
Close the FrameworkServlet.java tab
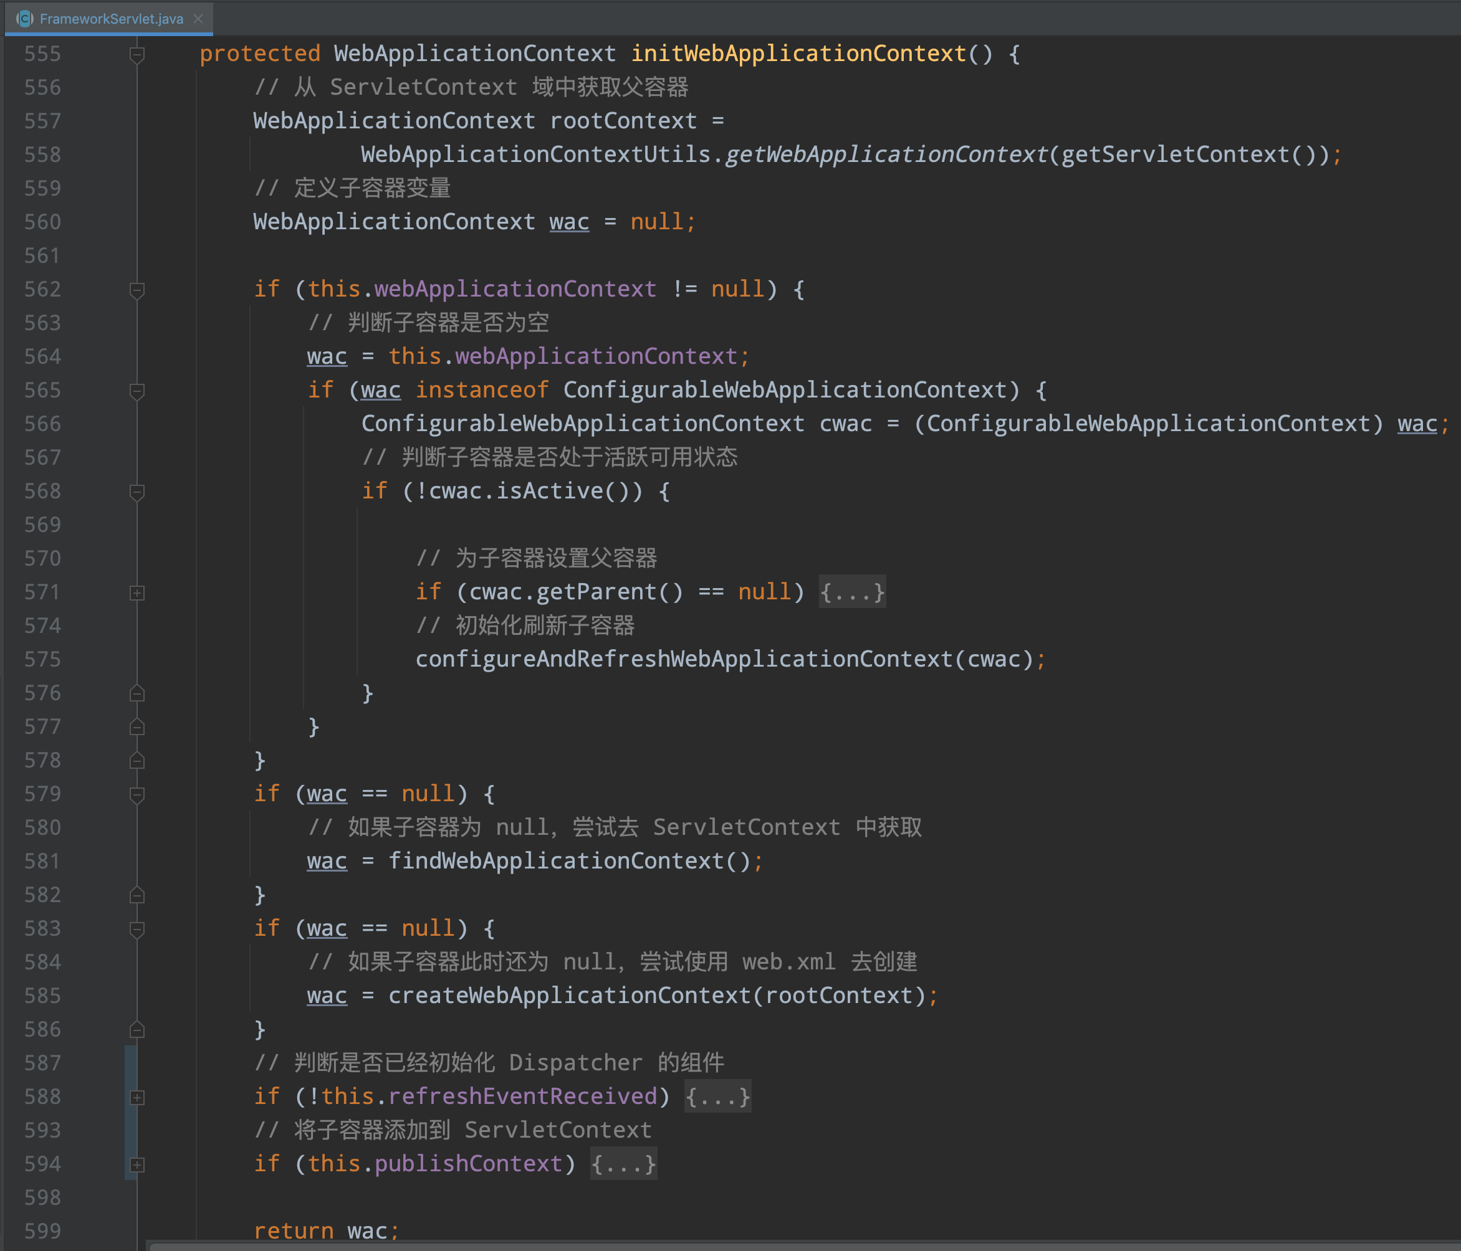coord(198,19)
